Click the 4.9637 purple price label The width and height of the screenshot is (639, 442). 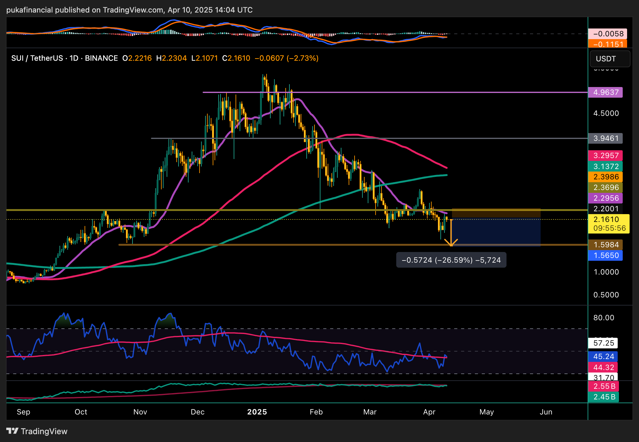pos(605,92)
